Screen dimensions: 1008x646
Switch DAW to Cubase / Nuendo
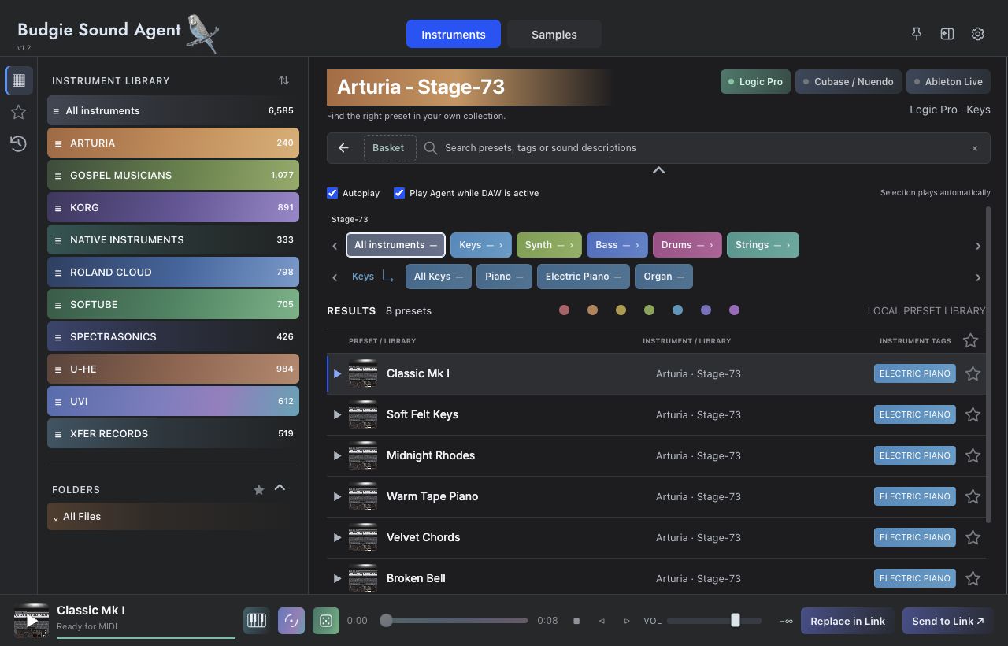tap(847, 82)
